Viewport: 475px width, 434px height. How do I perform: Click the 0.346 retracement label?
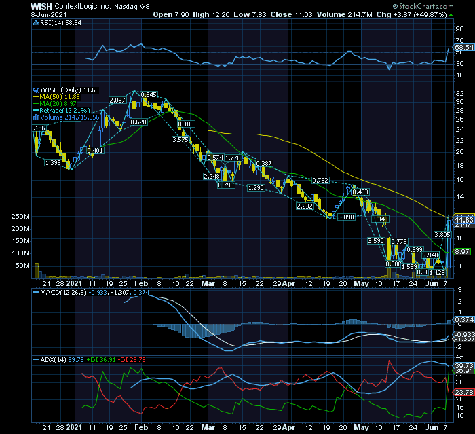pos(380,219)
